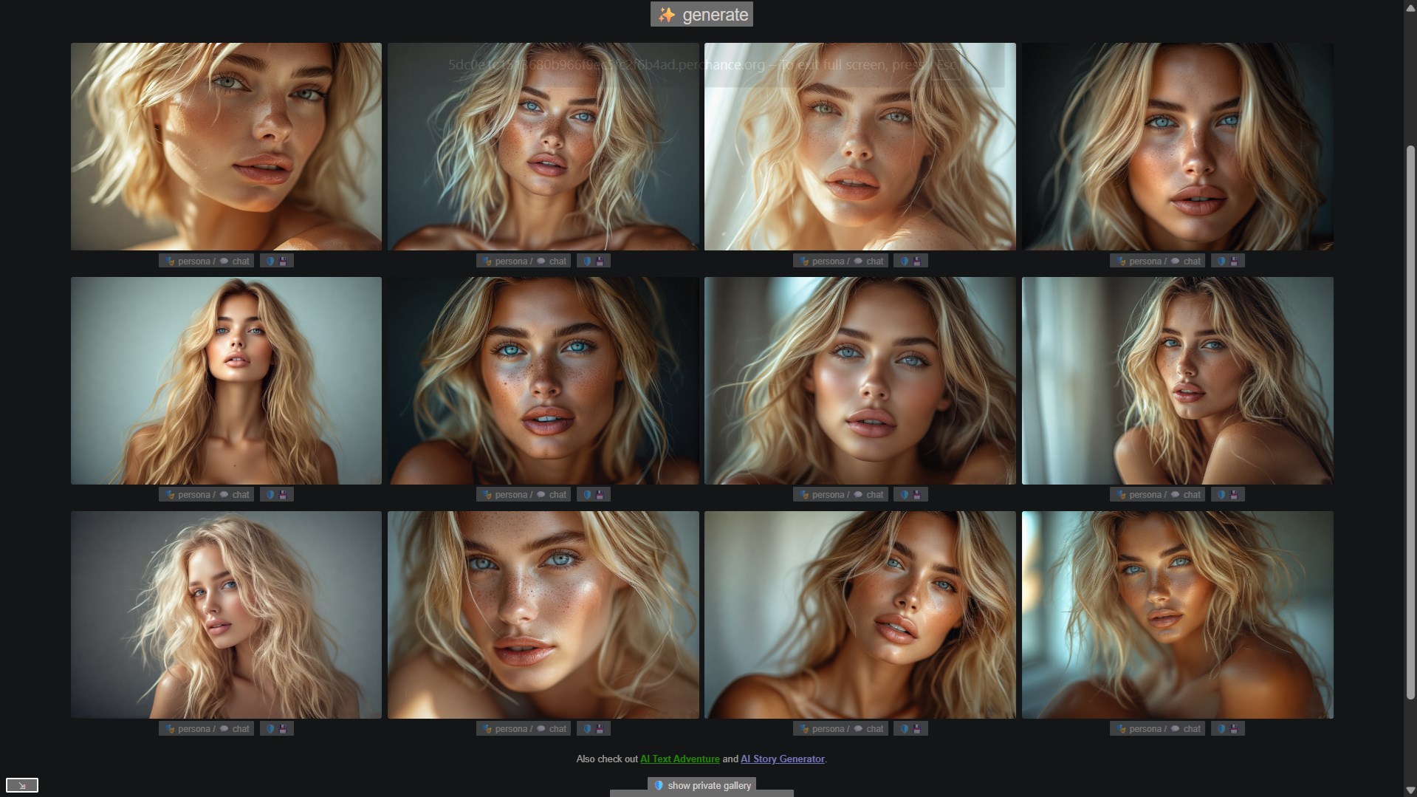Viewport: 1417px width, 797px height.
Task: Click persona under the top-row third image
Action: pos(823,261)
